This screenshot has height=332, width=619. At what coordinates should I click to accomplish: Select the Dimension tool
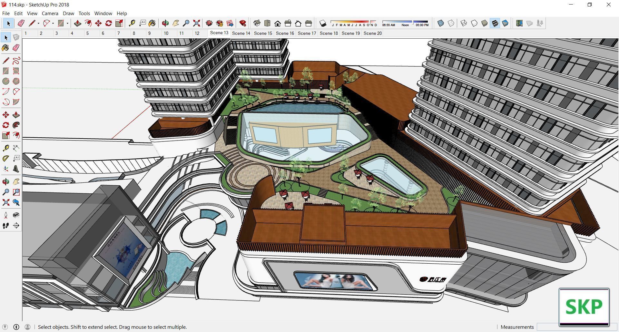pos(16,148)
